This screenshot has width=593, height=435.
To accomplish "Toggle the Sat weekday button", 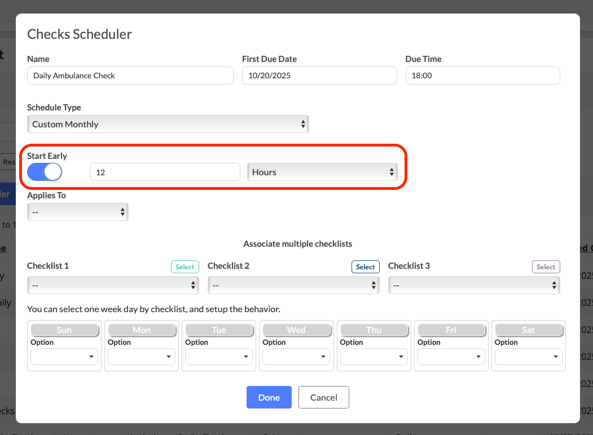I will [528, 330].
